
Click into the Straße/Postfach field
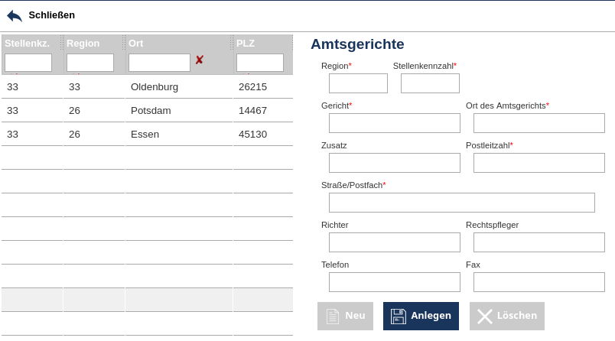462,203
